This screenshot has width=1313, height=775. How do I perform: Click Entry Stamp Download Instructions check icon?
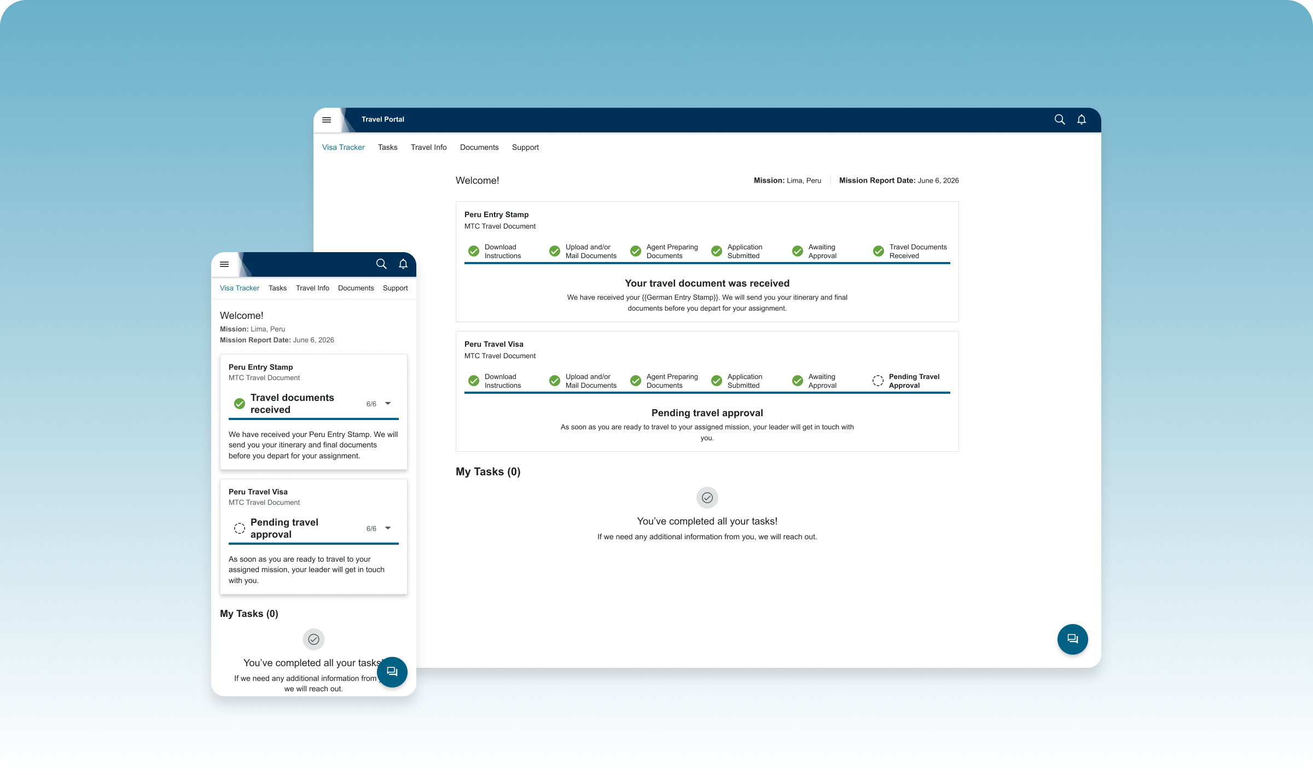coord(474,251)
